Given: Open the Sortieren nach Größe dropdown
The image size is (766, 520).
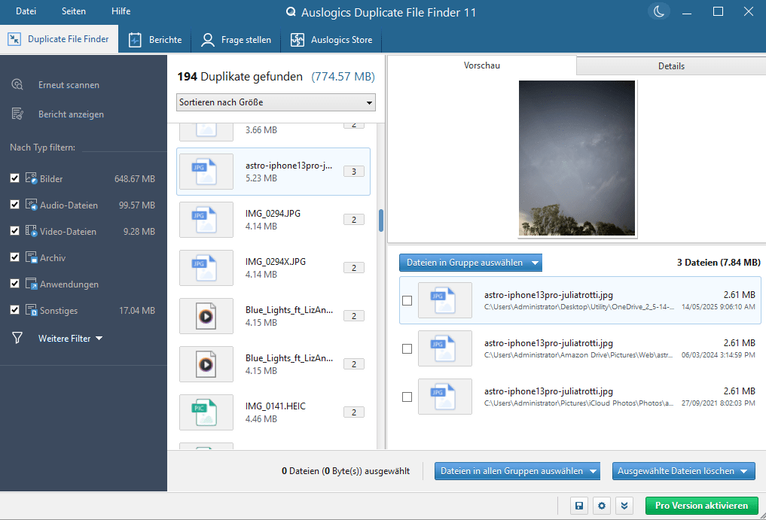Looking at the screenshot, I should (276, 102).
